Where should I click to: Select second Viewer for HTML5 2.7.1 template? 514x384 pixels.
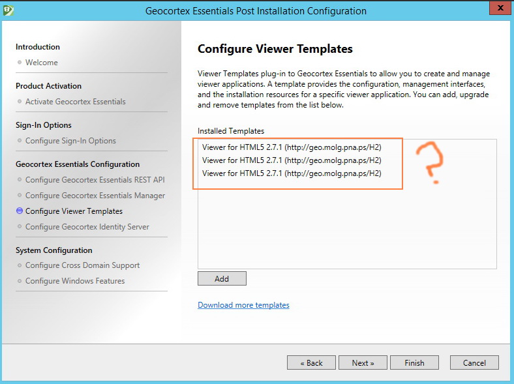pos(292,160)
